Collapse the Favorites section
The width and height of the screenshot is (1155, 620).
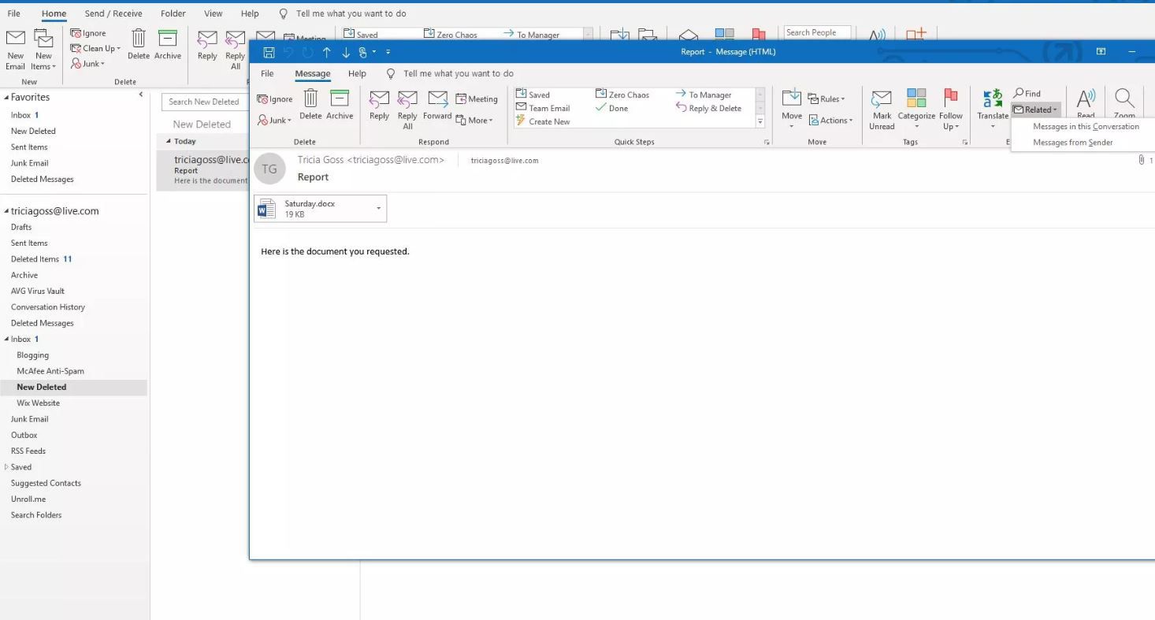coord(7,98)
